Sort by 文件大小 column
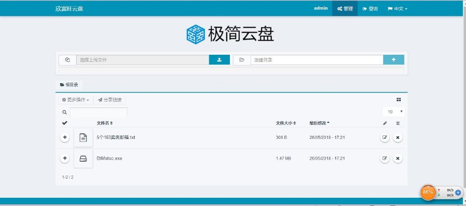 click(286, 123)
